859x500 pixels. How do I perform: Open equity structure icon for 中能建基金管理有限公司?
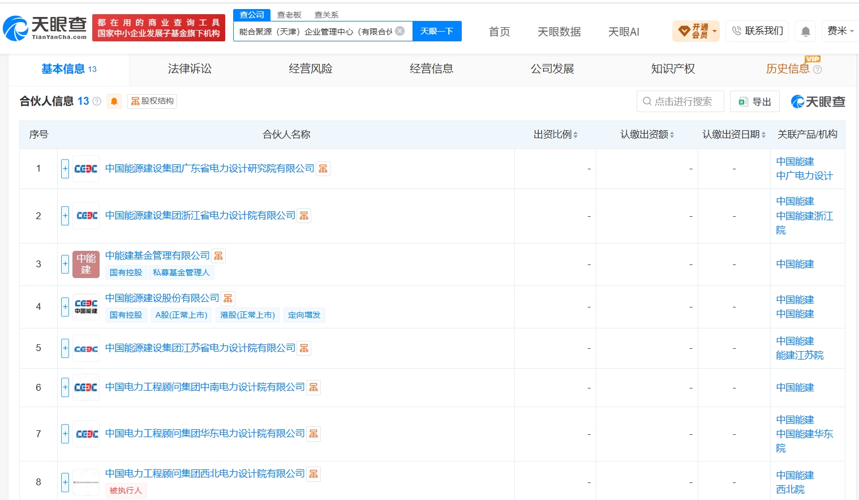click(218, 256)
